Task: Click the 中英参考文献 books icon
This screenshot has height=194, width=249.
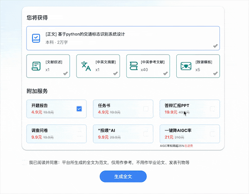Action: [133, 66]
